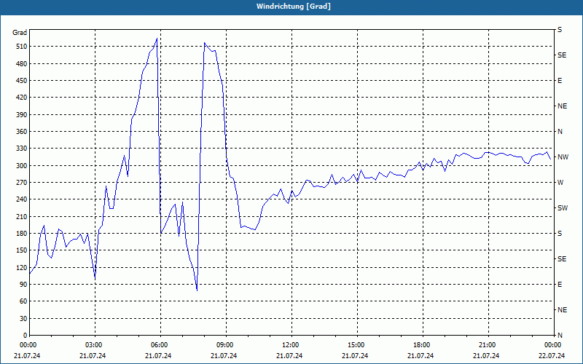Click the S compass label at 180 level
The height and width of the screenshot is (364, 583).
[x=560, y=233]
